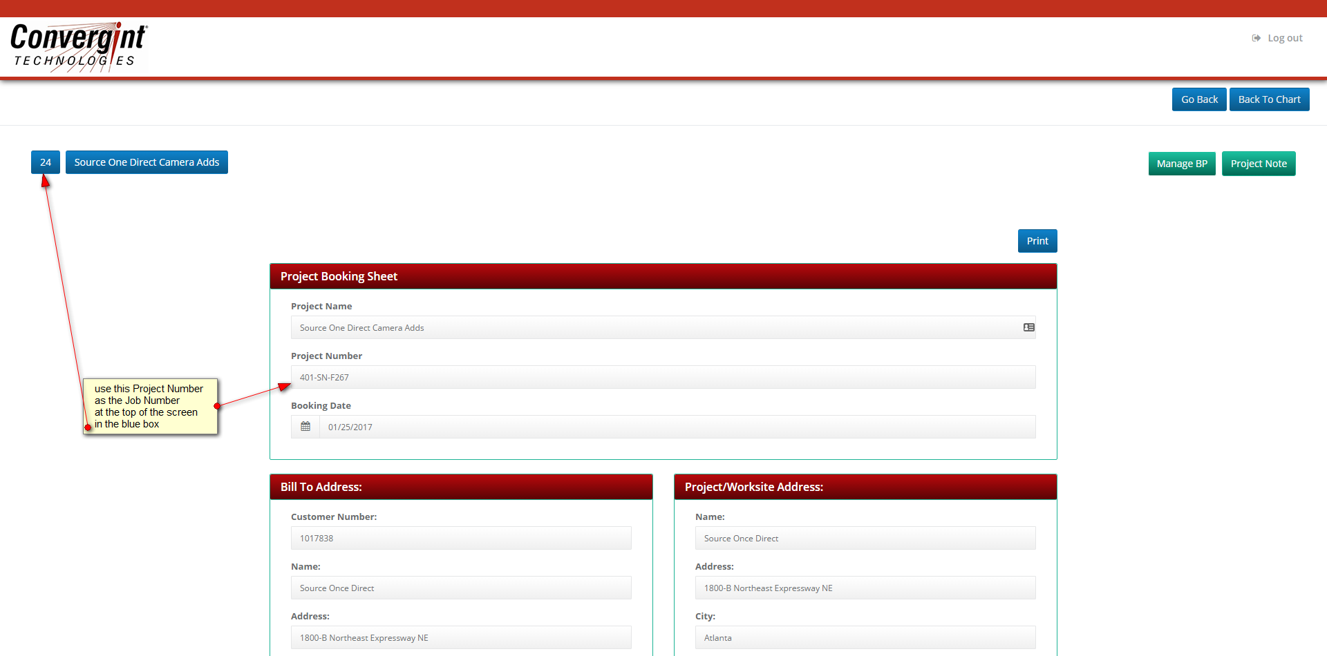Click the Project Number label
The image size is (1327, 656).
point(326,356)
